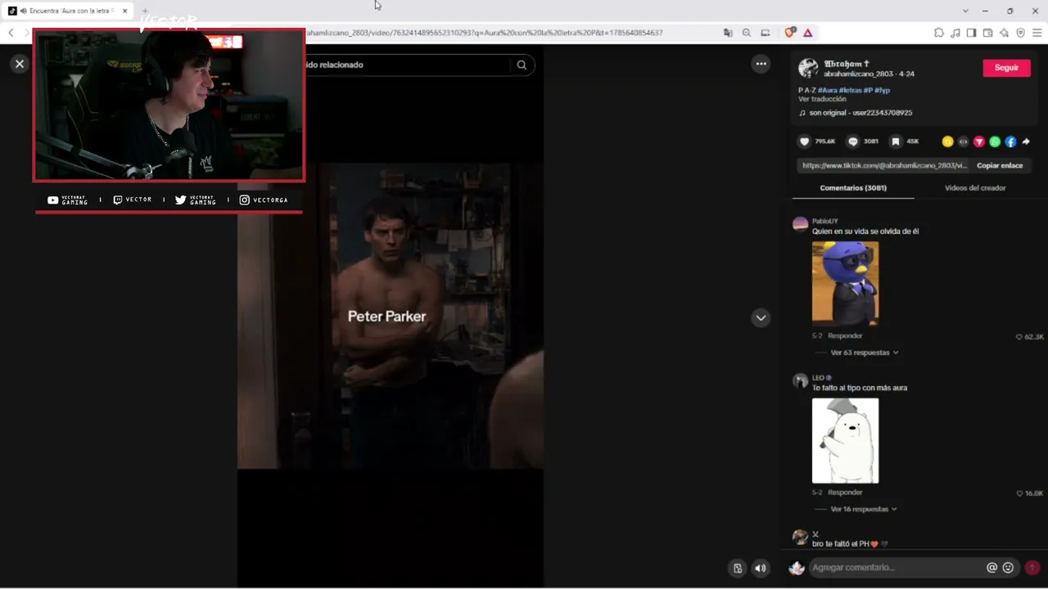Open the white bear sticker in LEO's comment
1048x589 pixels.
pyautogui.click(x=845, y=441)
